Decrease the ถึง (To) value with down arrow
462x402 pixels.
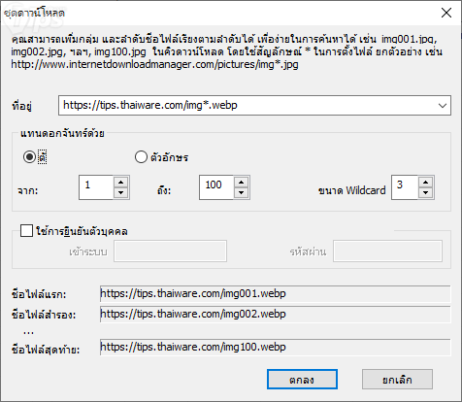242,193
